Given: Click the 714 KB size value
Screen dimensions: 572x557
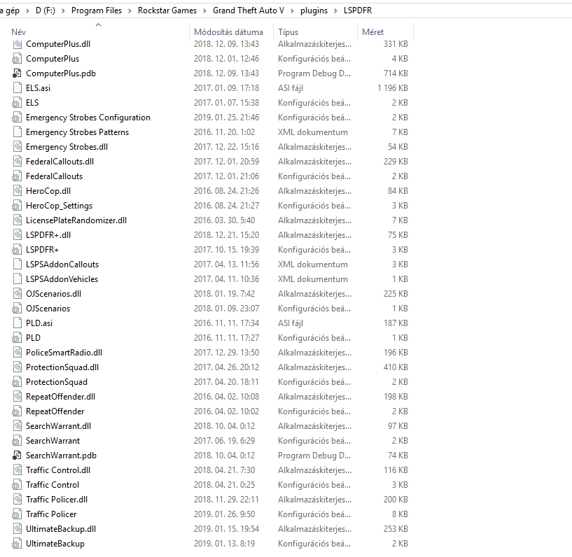Looking at the screenshot, I should pyautogui.click(x=396, y=73).
